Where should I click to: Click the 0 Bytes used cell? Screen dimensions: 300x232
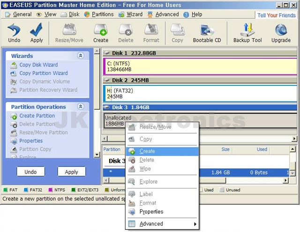259,172
